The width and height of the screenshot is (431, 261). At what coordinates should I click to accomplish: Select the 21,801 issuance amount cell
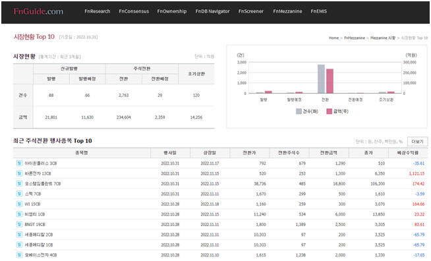pos(51,117)
